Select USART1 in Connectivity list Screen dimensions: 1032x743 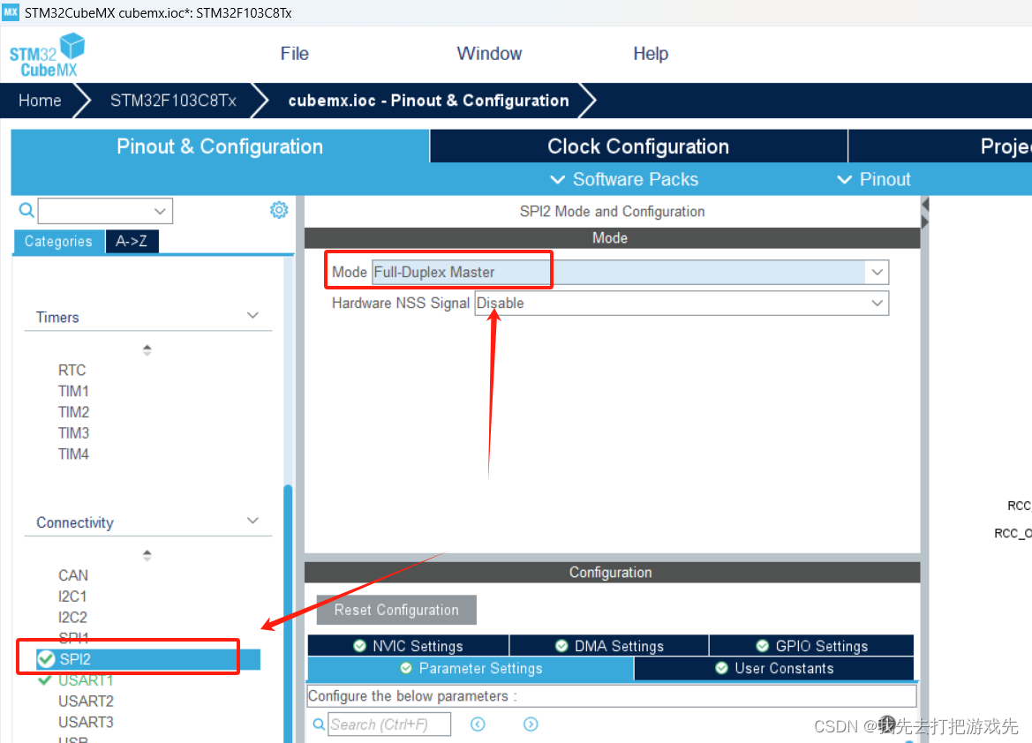(x=86, y=679)
